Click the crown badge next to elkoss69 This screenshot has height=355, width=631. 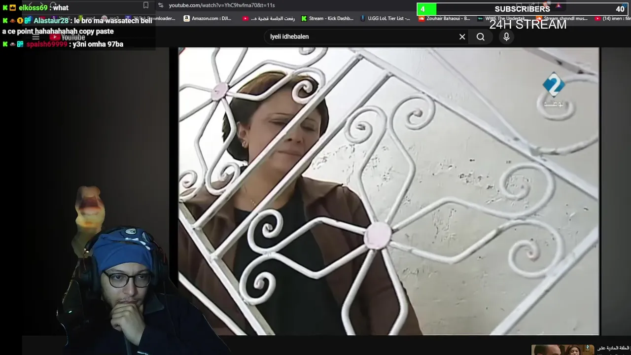[13, 7]
